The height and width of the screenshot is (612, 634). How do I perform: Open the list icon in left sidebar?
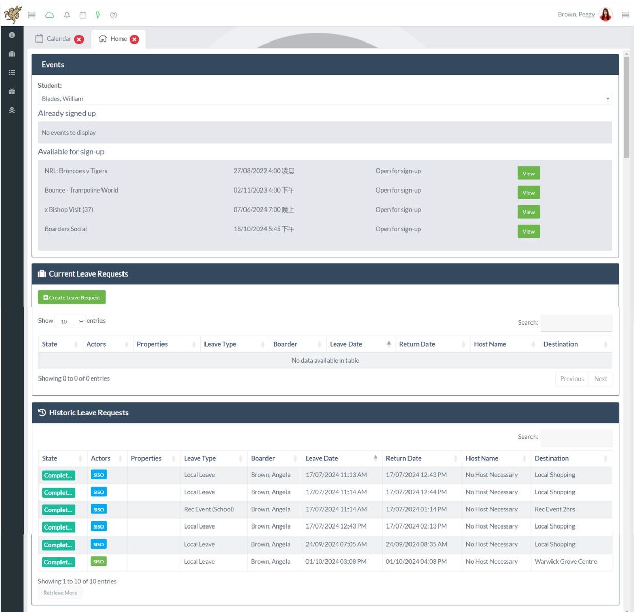12,73
